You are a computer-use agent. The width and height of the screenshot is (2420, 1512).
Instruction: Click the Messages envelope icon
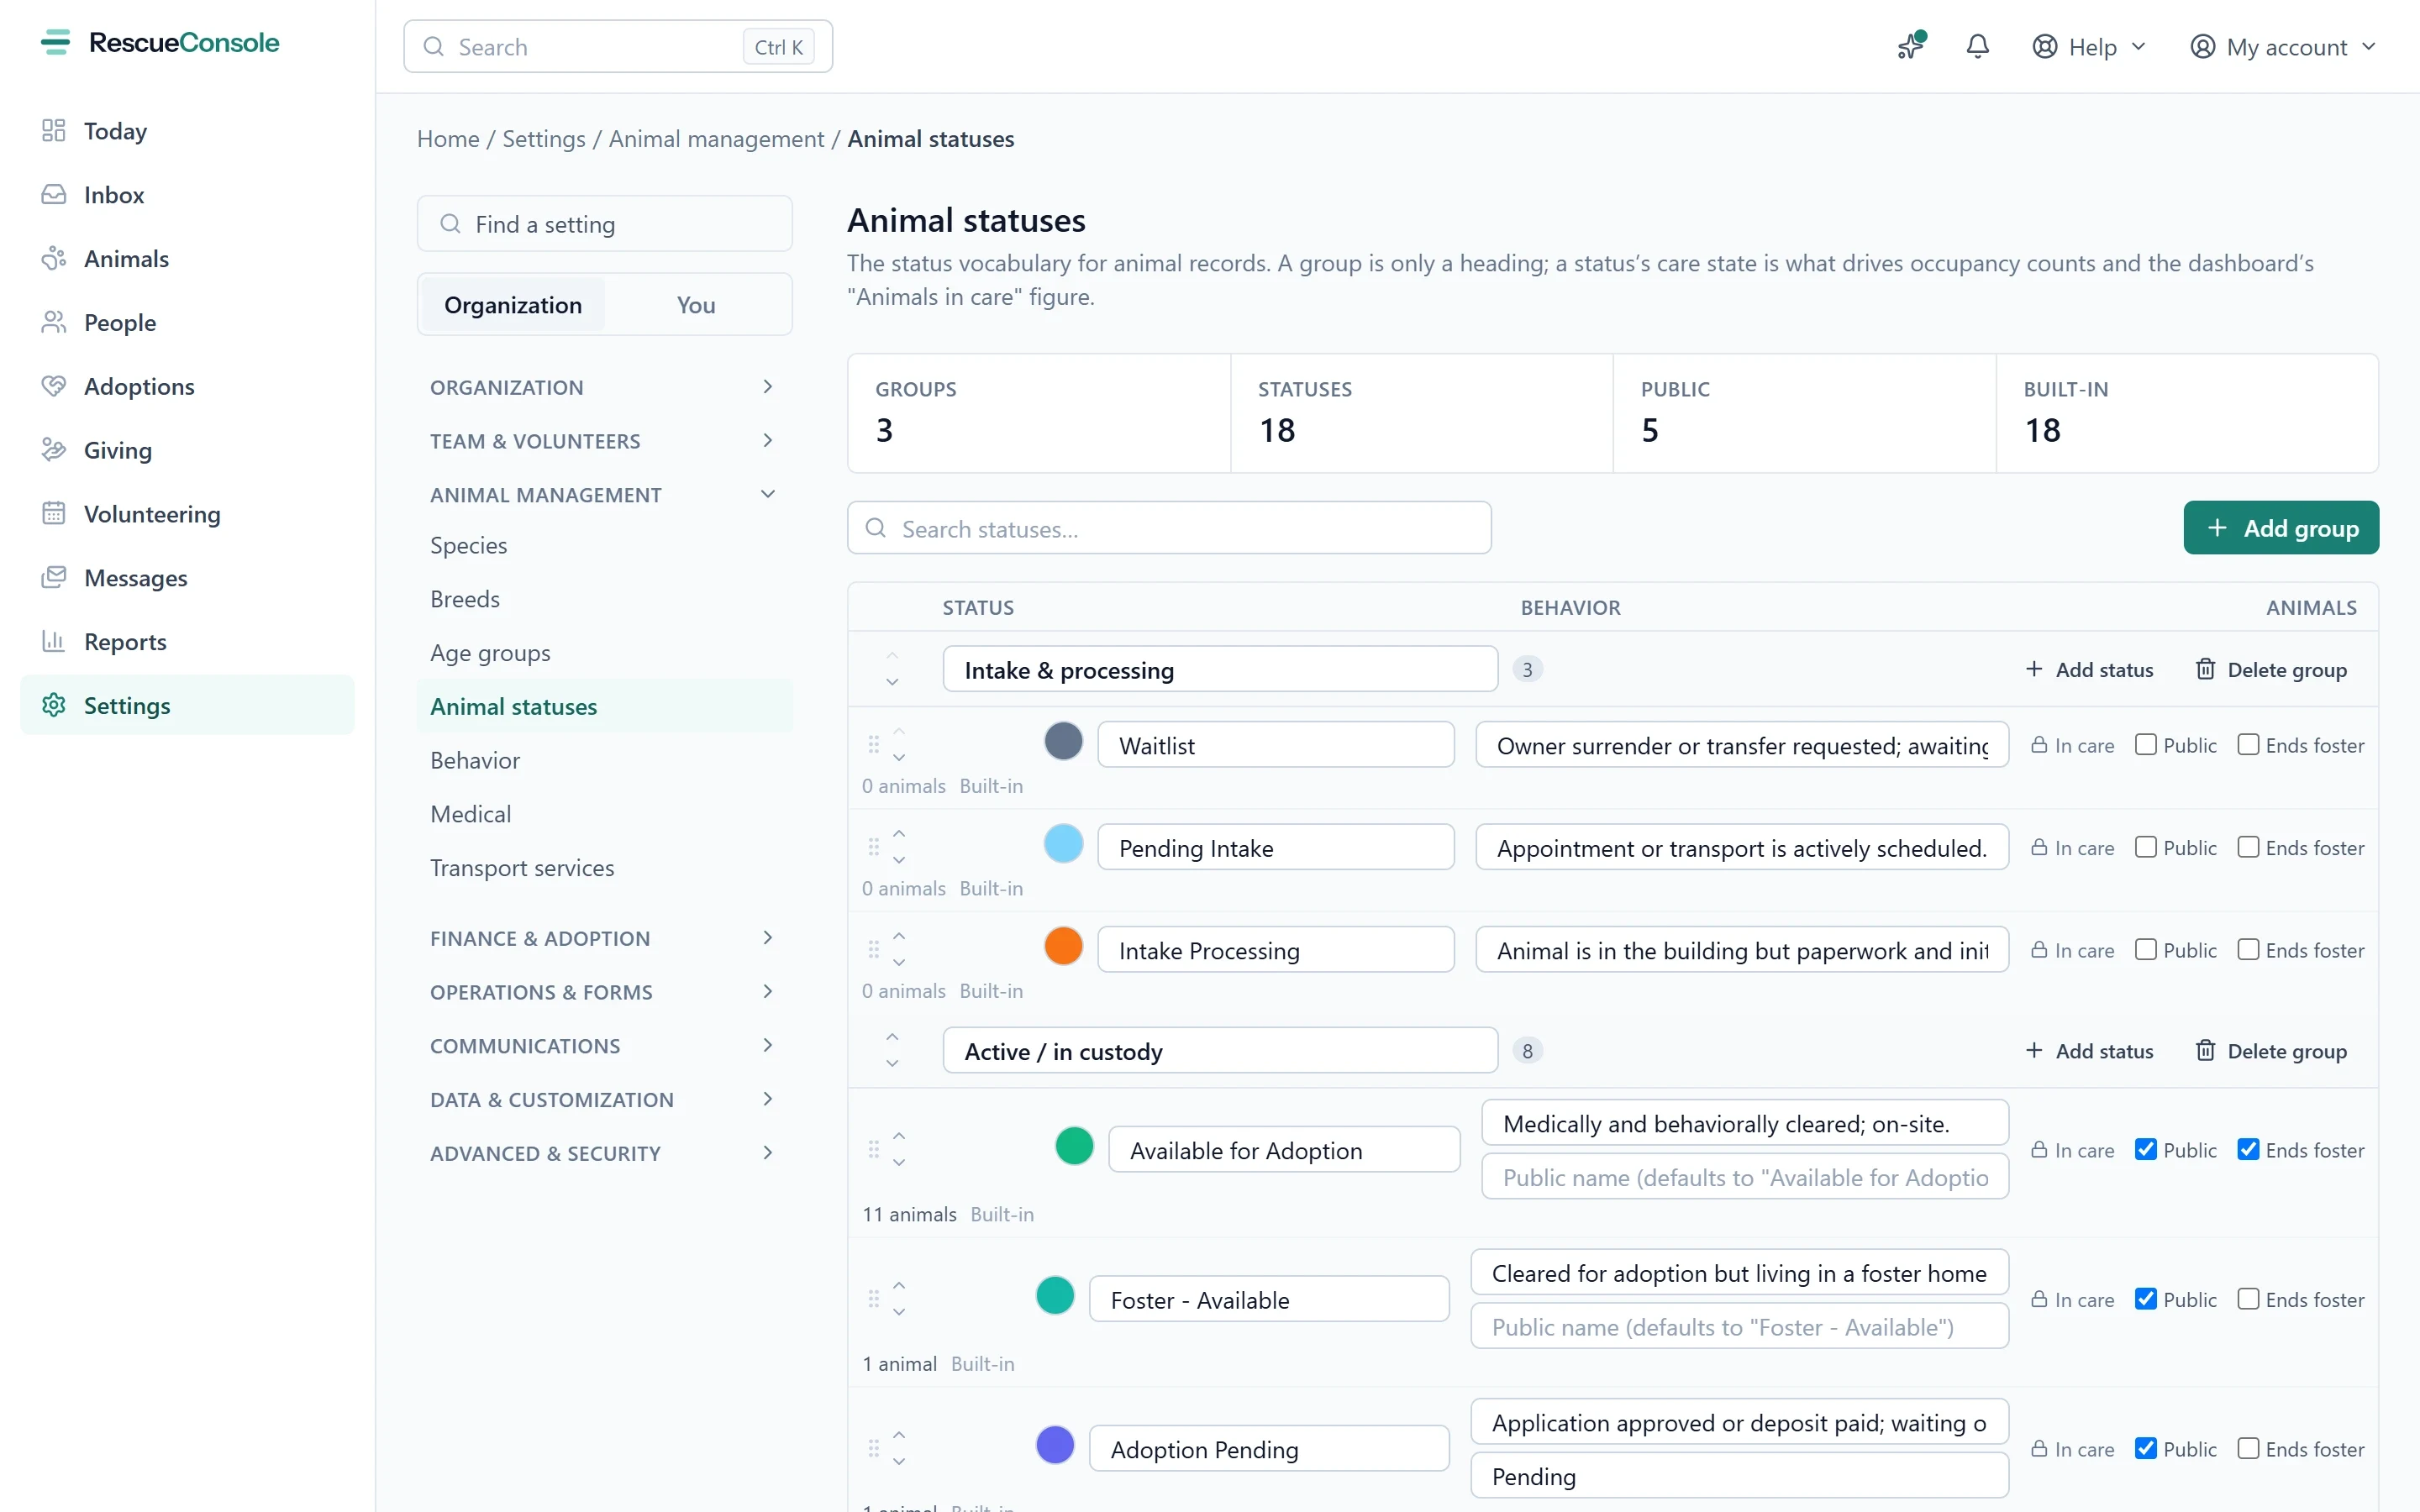click(x=53, y=578)
